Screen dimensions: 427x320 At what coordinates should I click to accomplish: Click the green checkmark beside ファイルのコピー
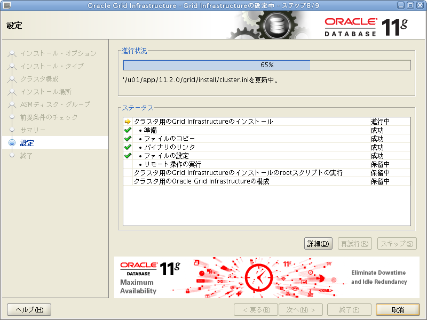click(x=128, y=139)
